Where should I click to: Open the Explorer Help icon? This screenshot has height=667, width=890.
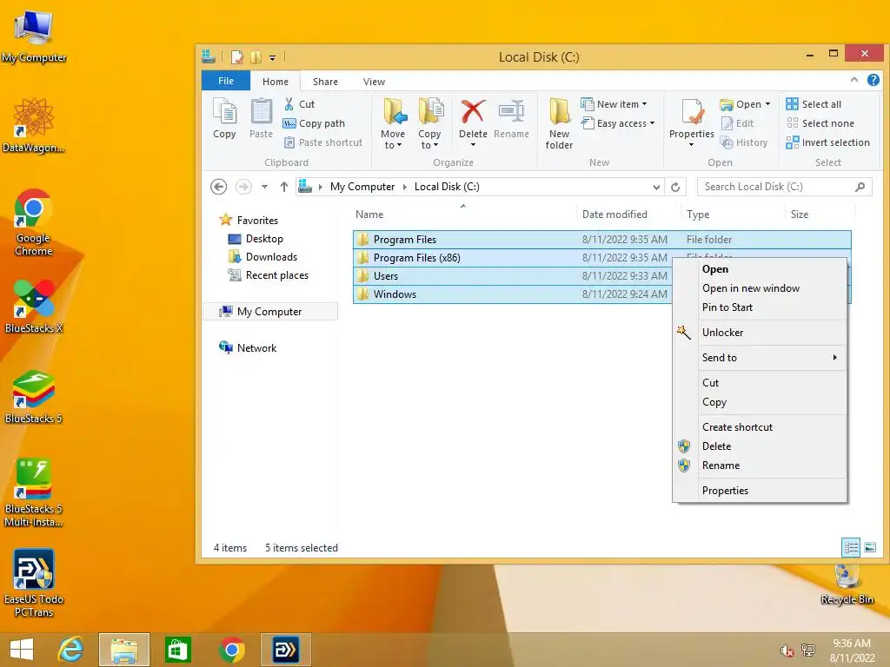[x=873, y=81]
